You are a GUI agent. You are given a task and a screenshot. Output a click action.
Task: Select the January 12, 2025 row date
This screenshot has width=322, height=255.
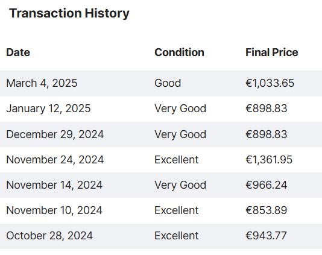(48, 109)
